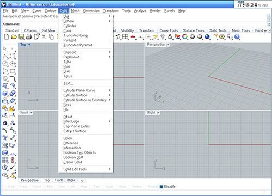The image size is (272, 196).
Task: Click the Text object T icon
Action: [5, 138]
